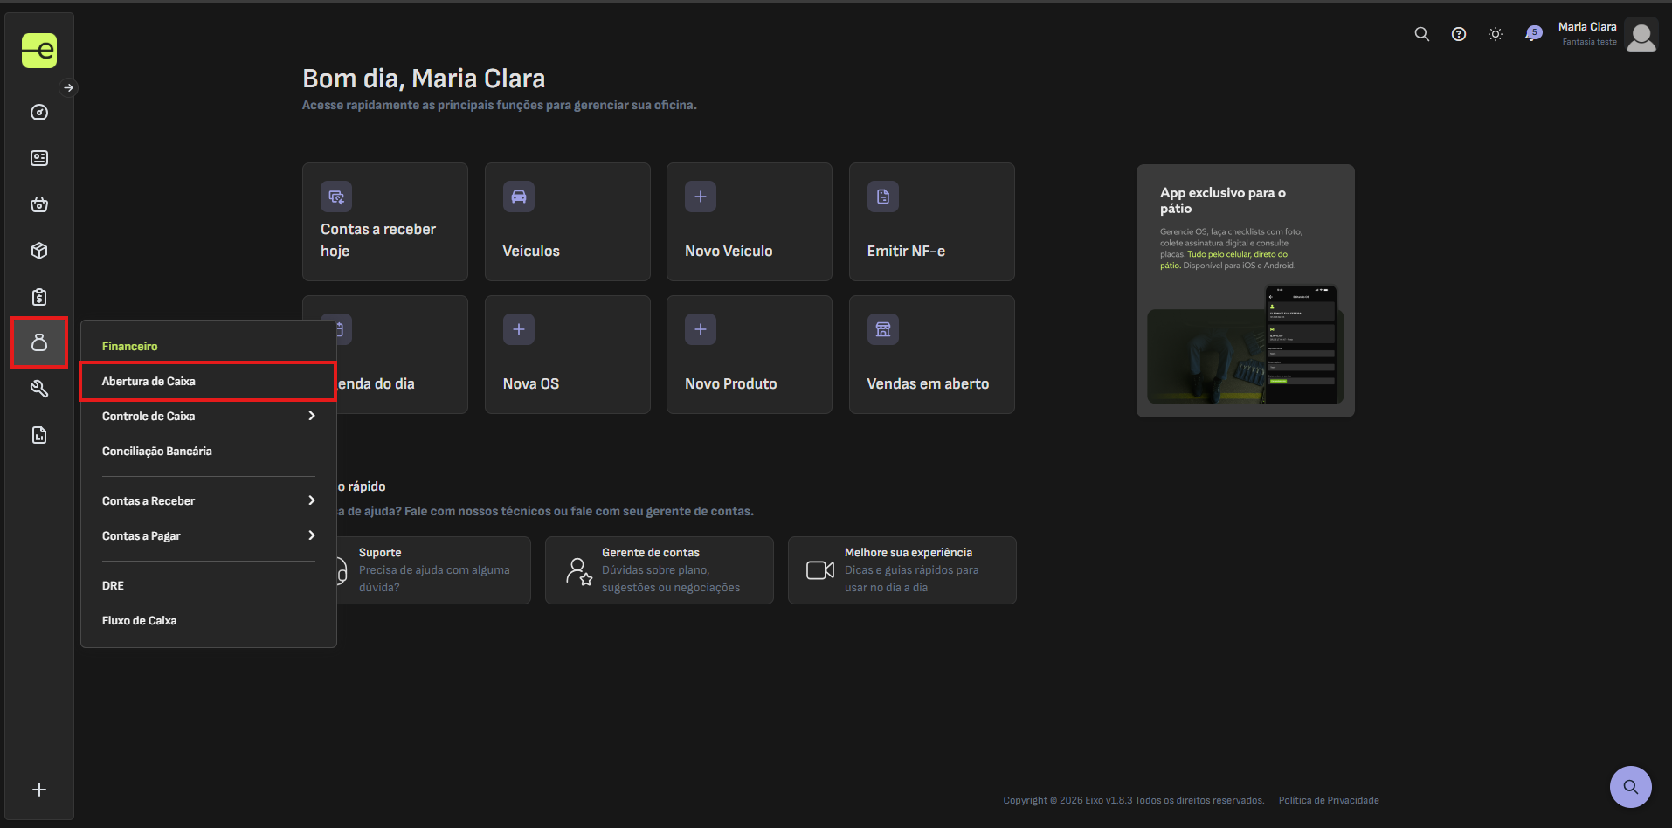
Task: Open the Veículos shortcut card
Action: point(568,222)
